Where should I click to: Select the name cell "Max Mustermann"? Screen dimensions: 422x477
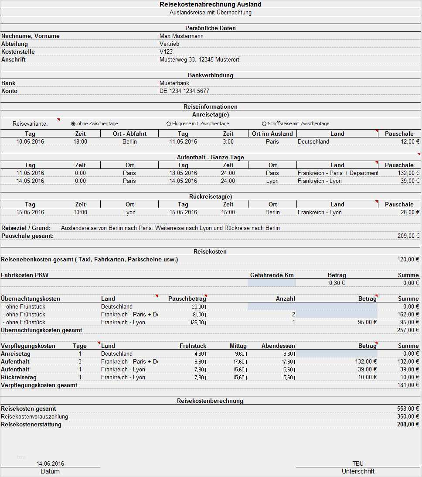[181, 36]
